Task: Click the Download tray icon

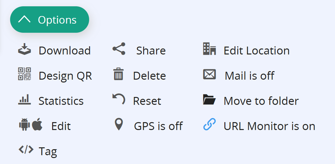Action: click(24, 50)
